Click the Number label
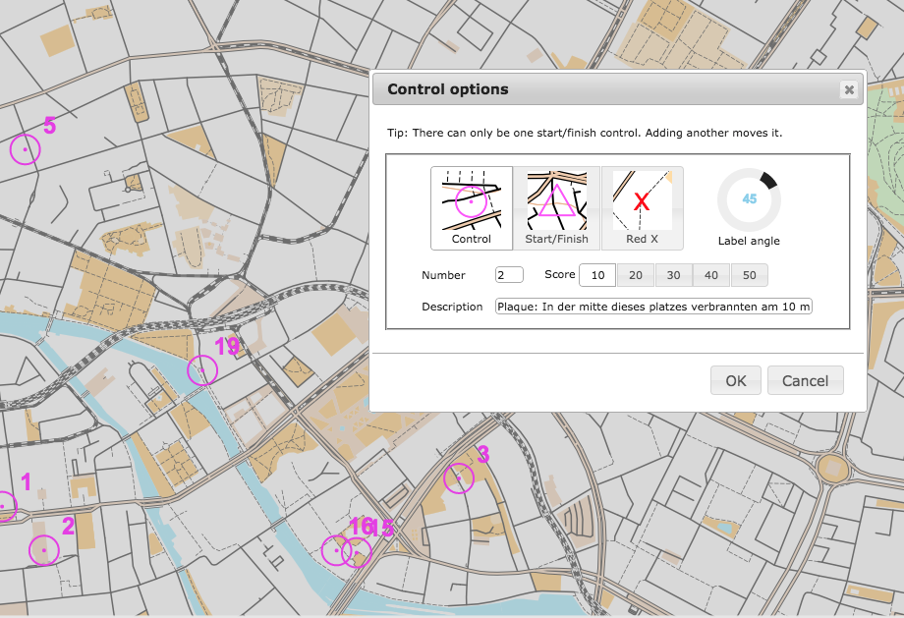 click(x=443, y=275)
